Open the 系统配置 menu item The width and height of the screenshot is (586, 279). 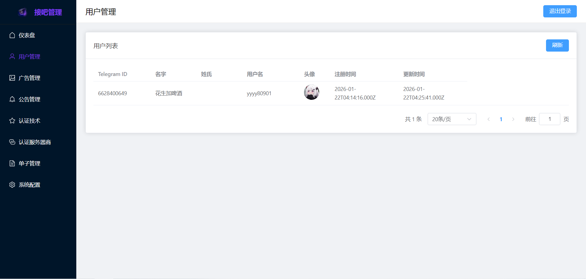pos(29,185)
